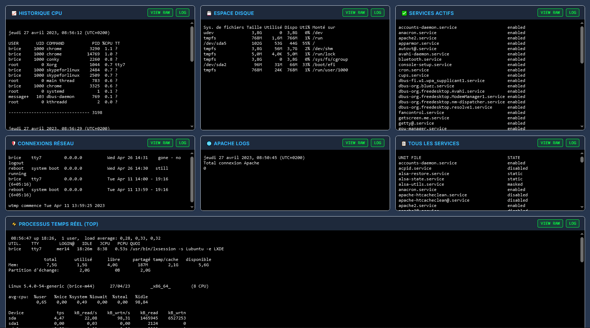The height and width of the screenshot is (328, 590).
Task: Click alsa-restore.service entry
Action: click(424, 174)
